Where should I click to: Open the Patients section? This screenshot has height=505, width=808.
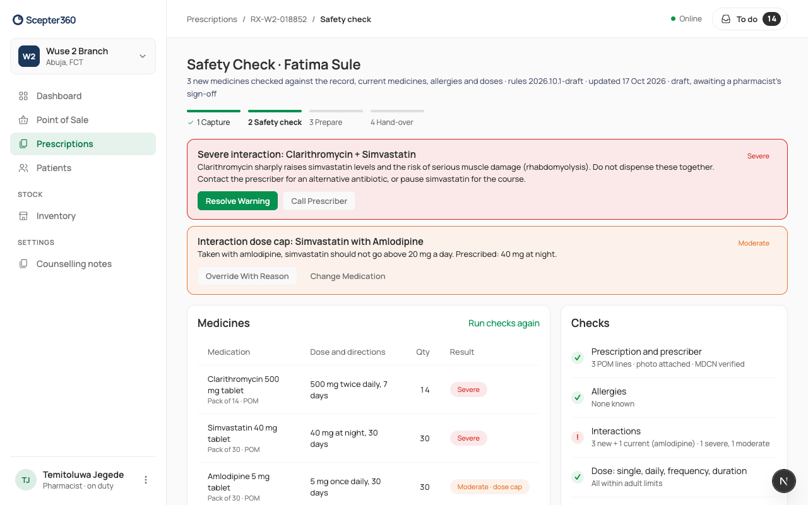83,168
